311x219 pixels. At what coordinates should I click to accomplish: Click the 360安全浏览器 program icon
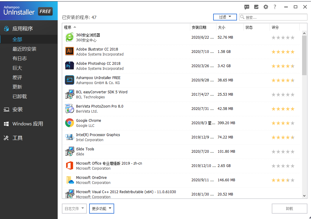(x=70, y=37)
